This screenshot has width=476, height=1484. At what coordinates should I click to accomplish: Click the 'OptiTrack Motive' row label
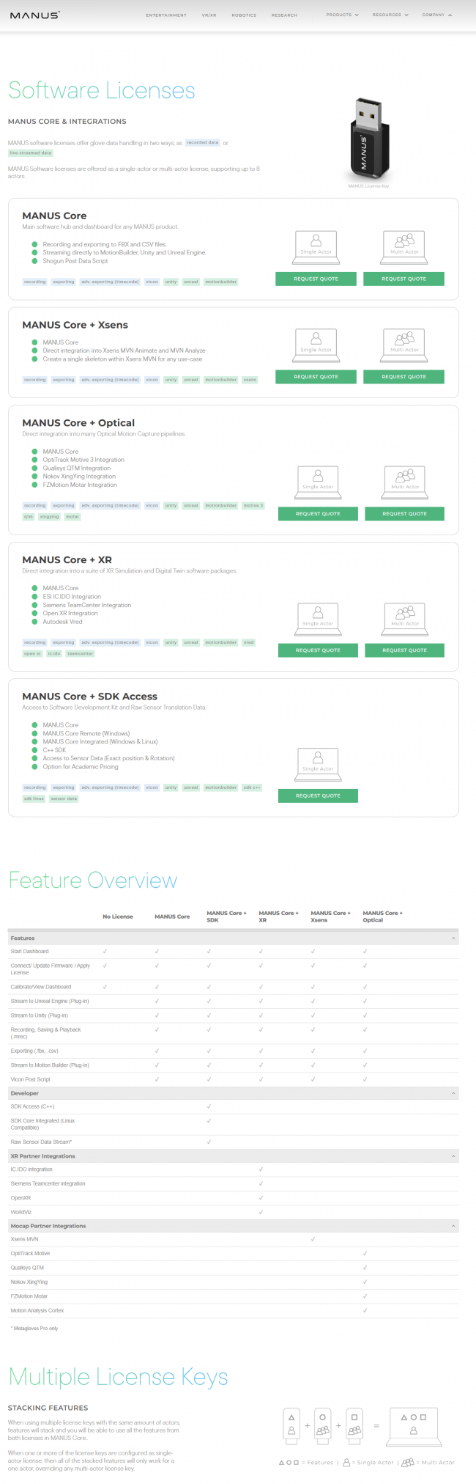click(30, 1253)
